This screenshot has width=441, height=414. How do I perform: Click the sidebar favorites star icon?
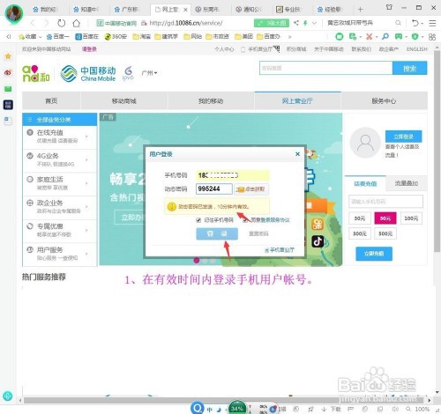point(8,56)
